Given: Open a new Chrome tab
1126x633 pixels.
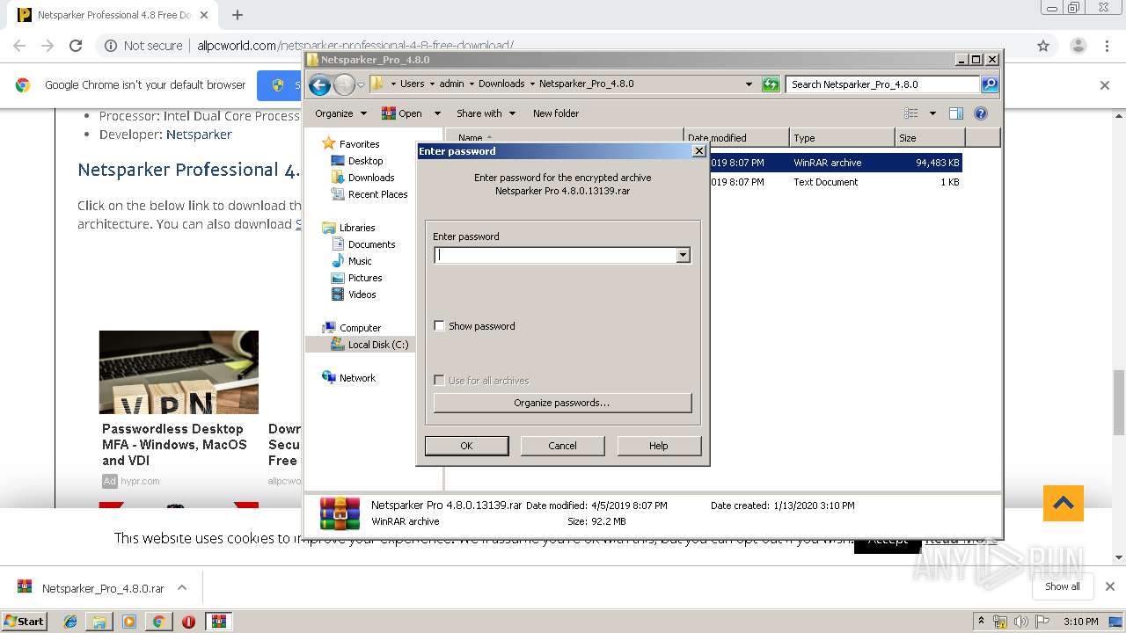Looking at the screenshot, I should pyautogui.click(x=238, y=15).
